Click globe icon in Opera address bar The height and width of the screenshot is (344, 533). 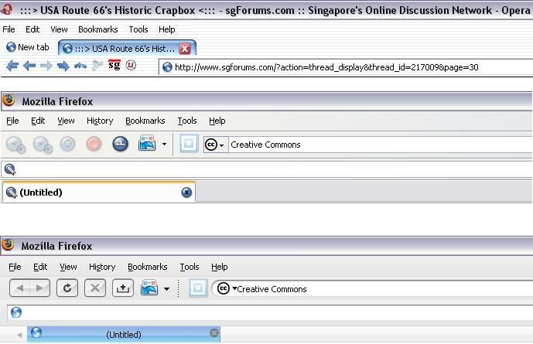click(167, 67)
